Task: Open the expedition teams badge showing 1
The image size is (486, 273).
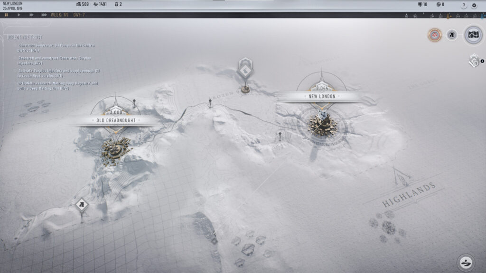Action: 474,61
